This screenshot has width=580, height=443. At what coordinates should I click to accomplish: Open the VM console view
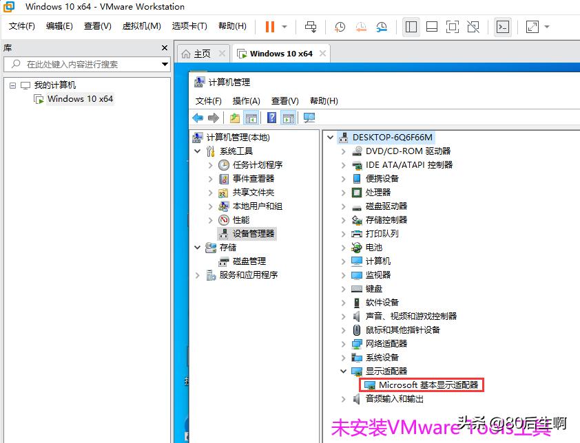pyautogui.click(x=502, y=26)
